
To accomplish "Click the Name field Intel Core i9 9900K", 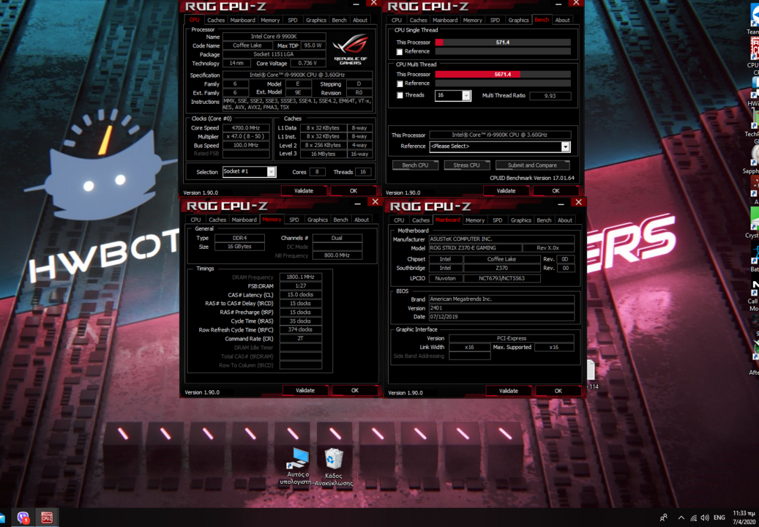I will tap(274, 37).
